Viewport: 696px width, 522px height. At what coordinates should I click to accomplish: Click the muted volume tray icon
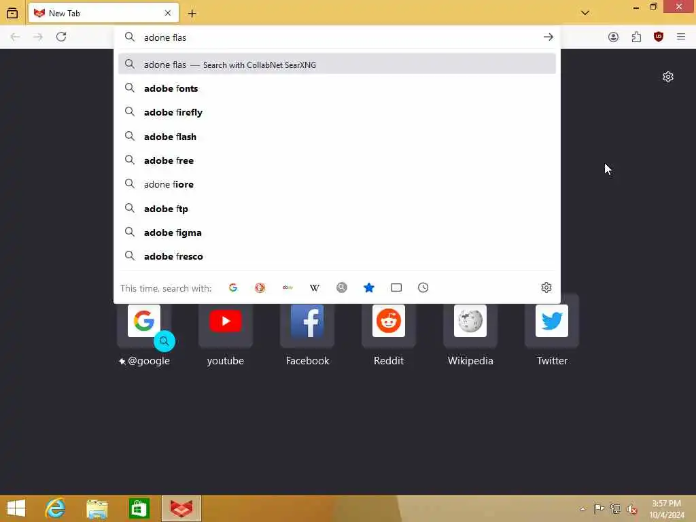coord(631,509)
